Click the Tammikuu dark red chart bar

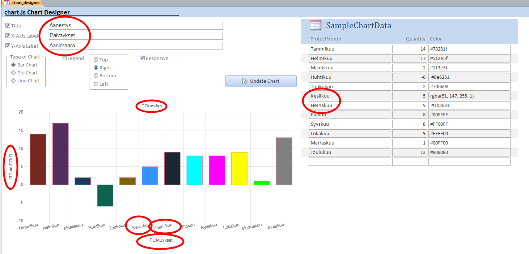point(38,159)
